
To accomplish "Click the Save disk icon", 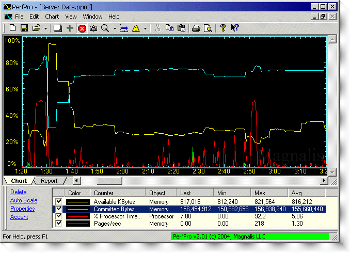I will point(24,28).
